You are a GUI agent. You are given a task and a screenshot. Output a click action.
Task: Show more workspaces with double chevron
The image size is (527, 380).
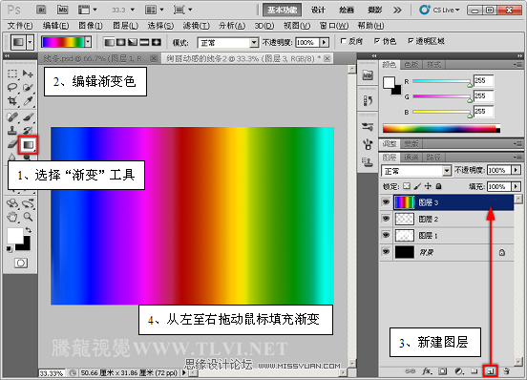[397, 11]
